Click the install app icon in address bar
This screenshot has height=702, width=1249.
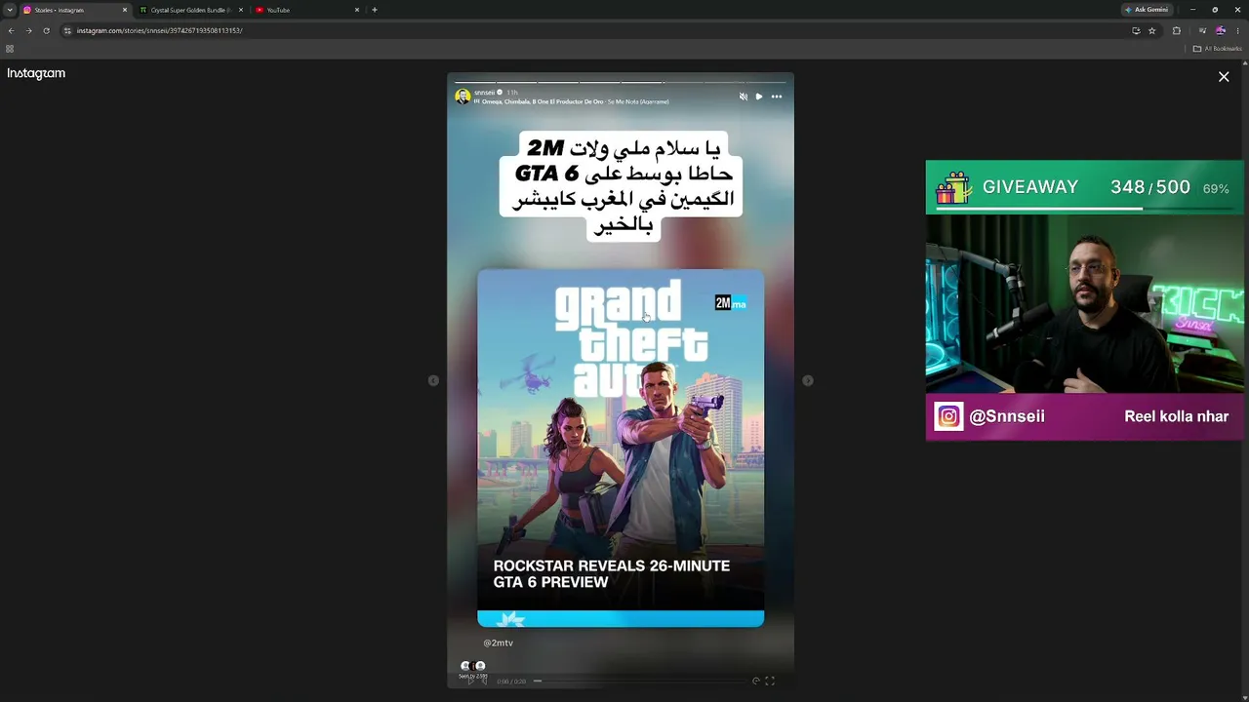[1136, 30]
